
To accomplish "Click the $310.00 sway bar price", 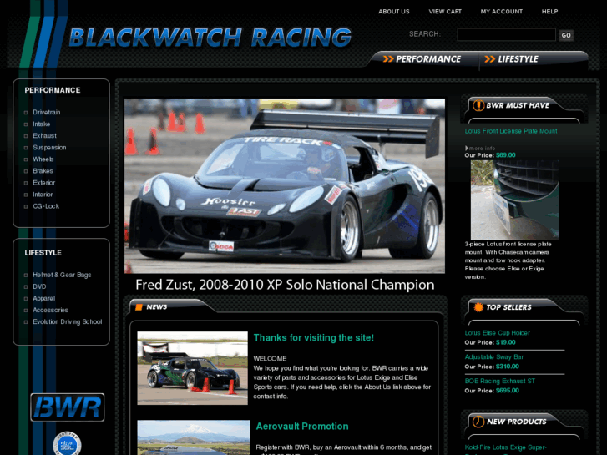I will [x=508, y=367].
